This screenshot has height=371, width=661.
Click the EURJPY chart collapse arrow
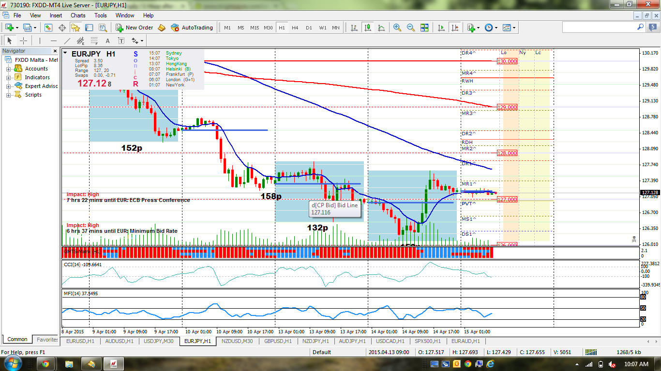(x=65, y=53)
